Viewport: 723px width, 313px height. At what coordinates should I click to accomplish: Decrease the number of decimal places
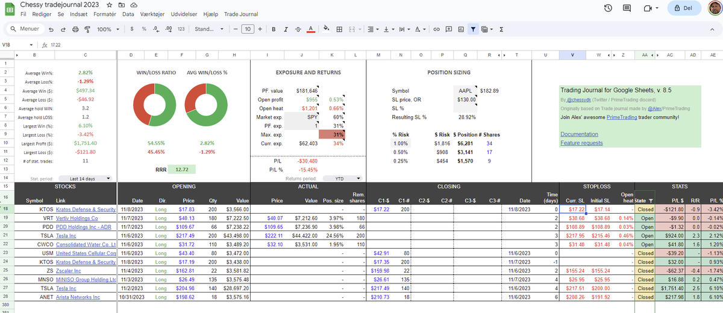155,29
